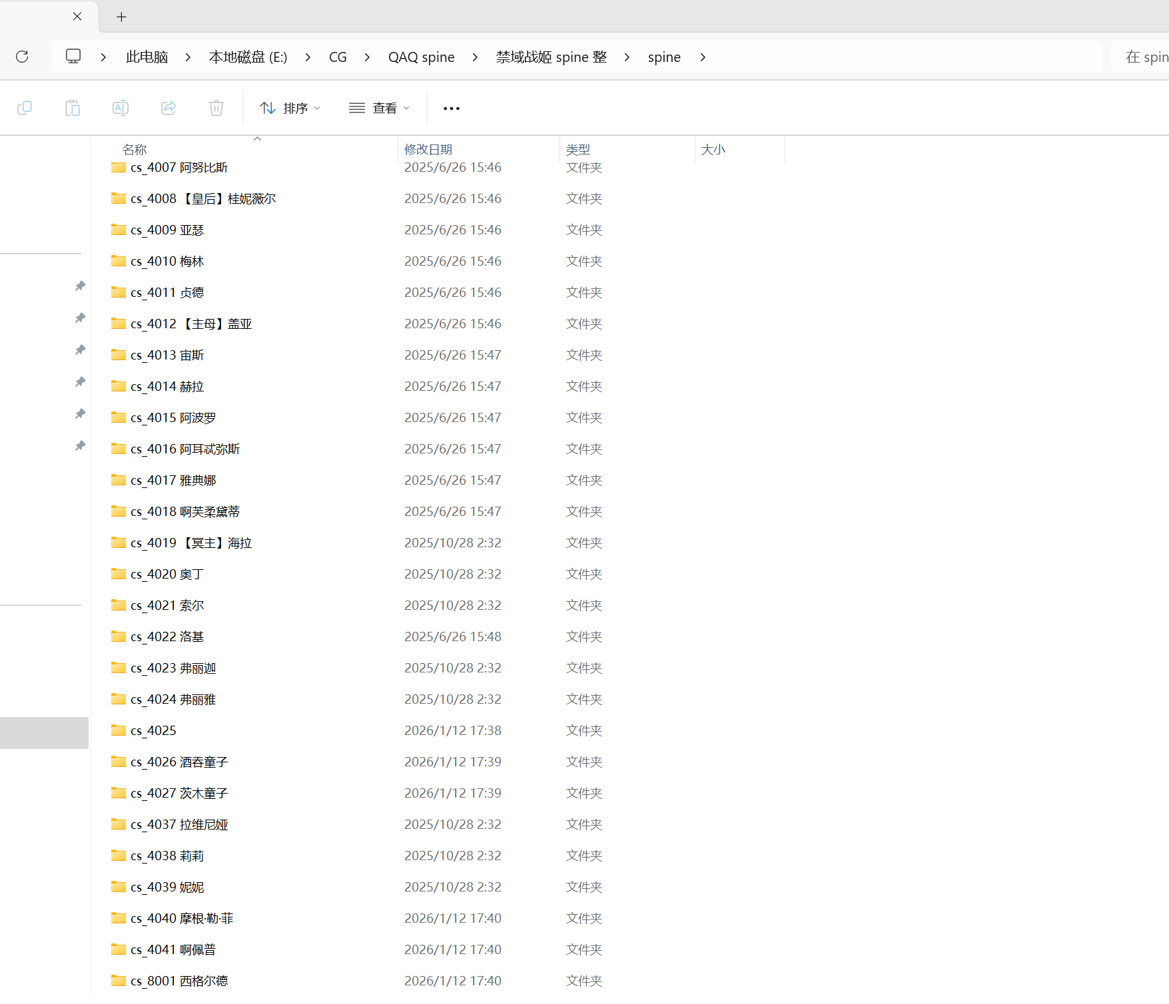Click the share icon in toolbar
1169x1004 pixels.
click(169, 108)
